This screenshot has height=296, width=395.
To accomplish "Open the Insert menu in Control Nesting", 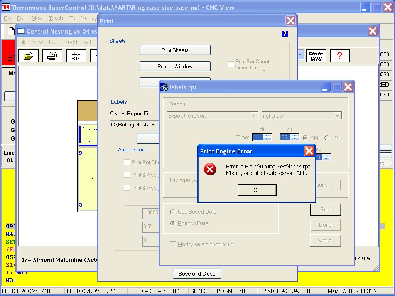I will pyautogui.click(x=71, y=42).
